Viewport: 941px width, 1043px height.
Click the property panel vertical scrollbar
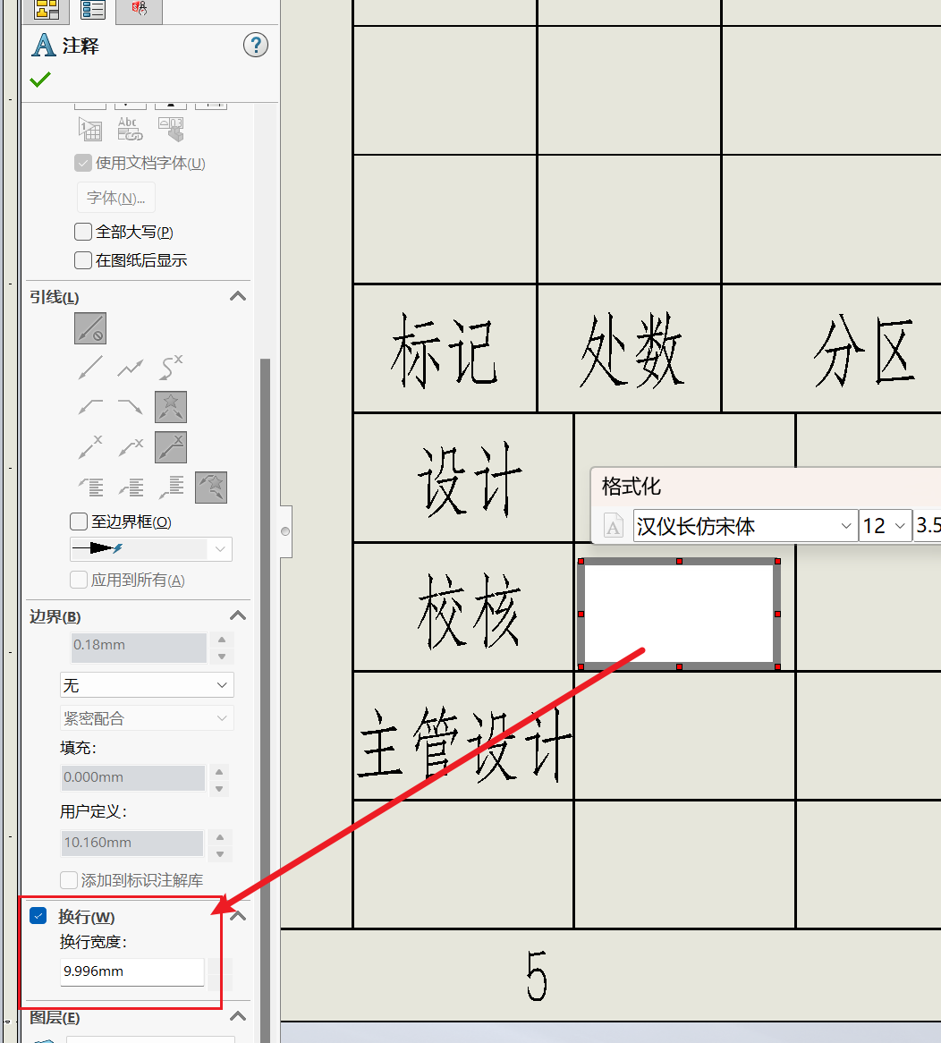click(265, 699)
